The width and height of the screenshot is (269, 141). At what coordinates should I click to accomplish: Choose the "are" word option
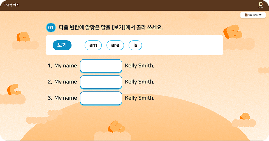point(115,45)
